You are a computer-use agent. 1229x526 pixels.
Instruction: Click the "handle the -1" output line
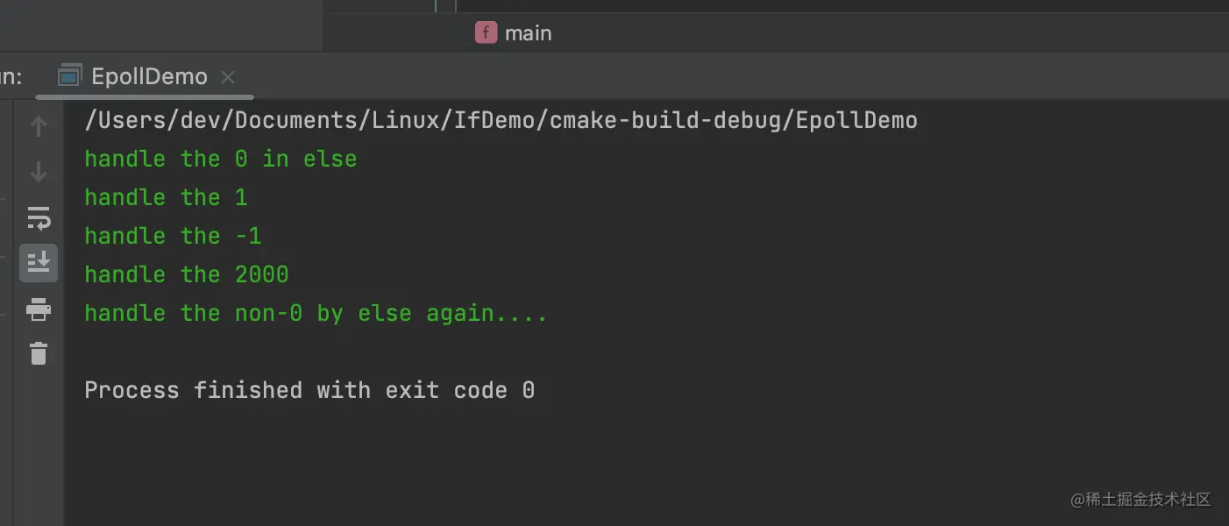[x=173, y=236]
